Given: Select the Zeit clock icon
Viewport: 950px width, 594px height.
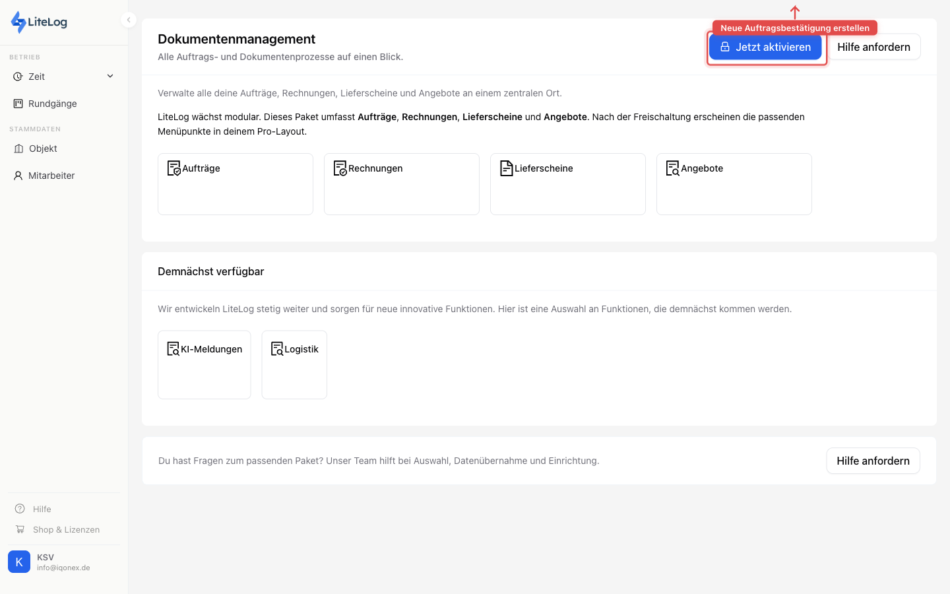Looking at the screenshot, I should [x=18, y=76].
